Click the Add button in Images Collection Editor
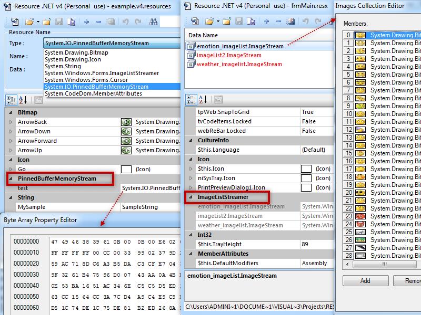 [365, 281]
